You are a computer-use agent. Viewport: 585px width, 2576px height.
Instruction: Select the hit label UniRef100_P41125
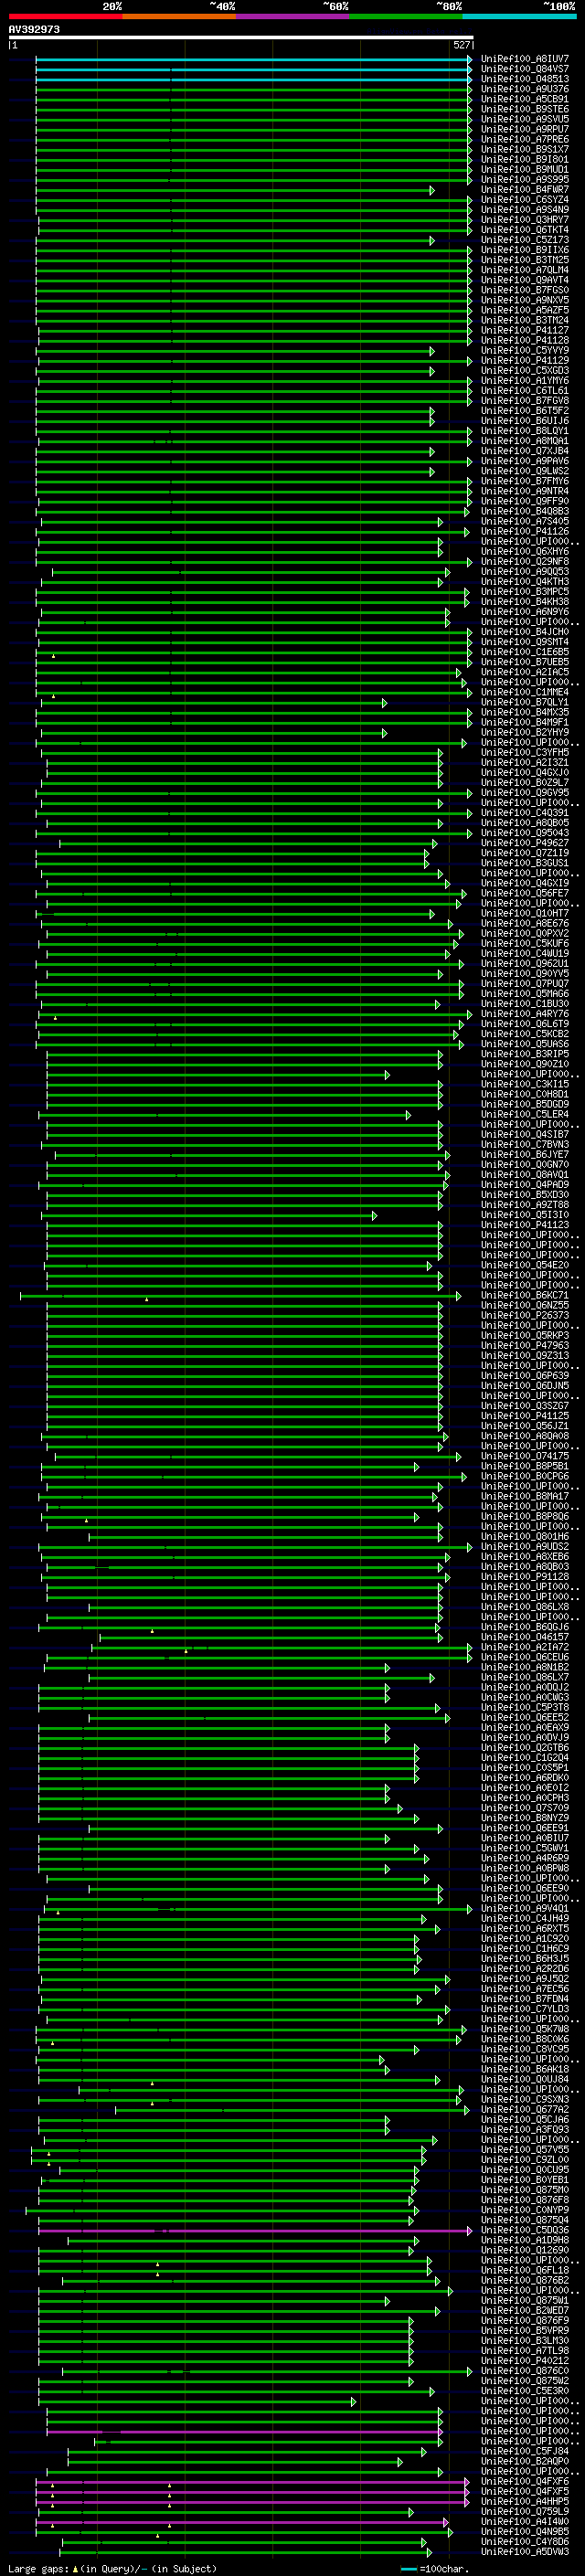524,1416
